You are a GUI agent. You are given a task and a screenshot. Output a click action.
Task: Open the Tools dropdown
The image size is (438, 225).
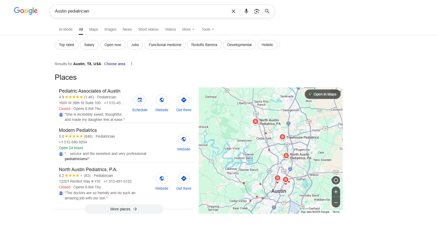pos(208,29)
